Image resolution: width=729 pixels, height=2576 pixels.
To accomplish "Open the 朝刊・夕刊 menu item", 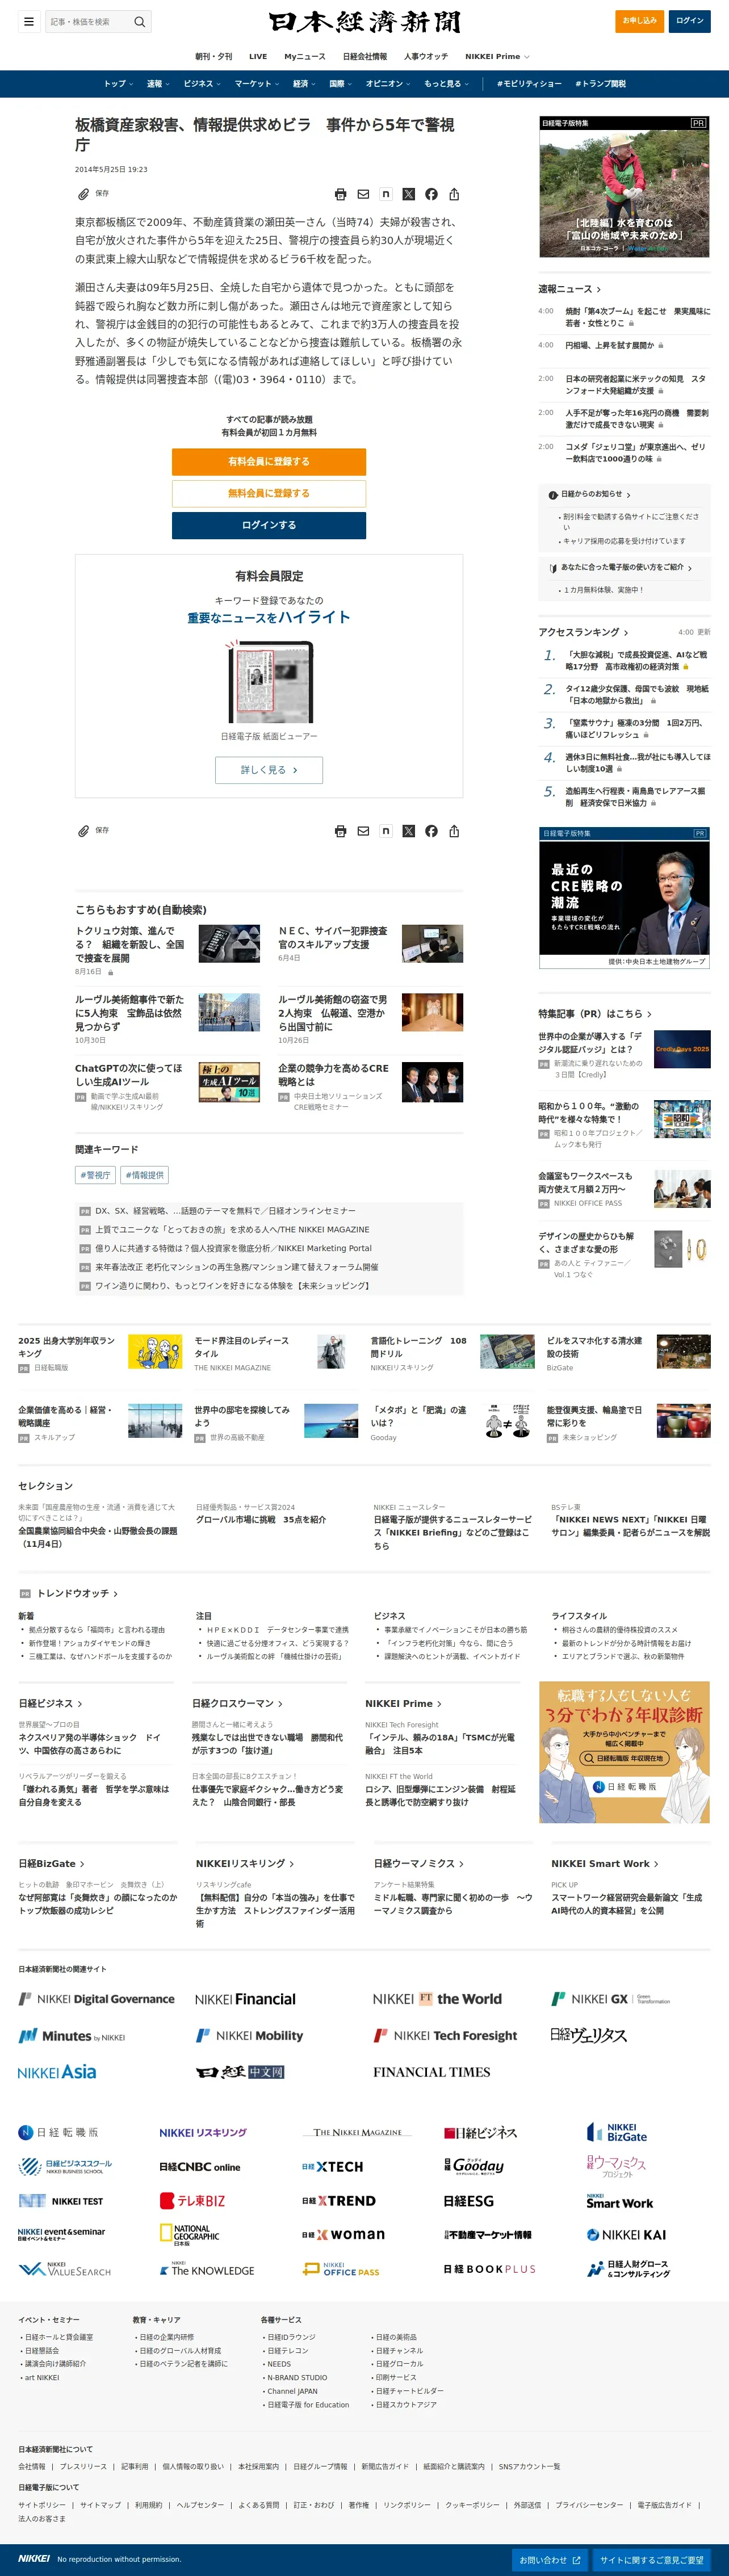I will [x=213, y=57].
